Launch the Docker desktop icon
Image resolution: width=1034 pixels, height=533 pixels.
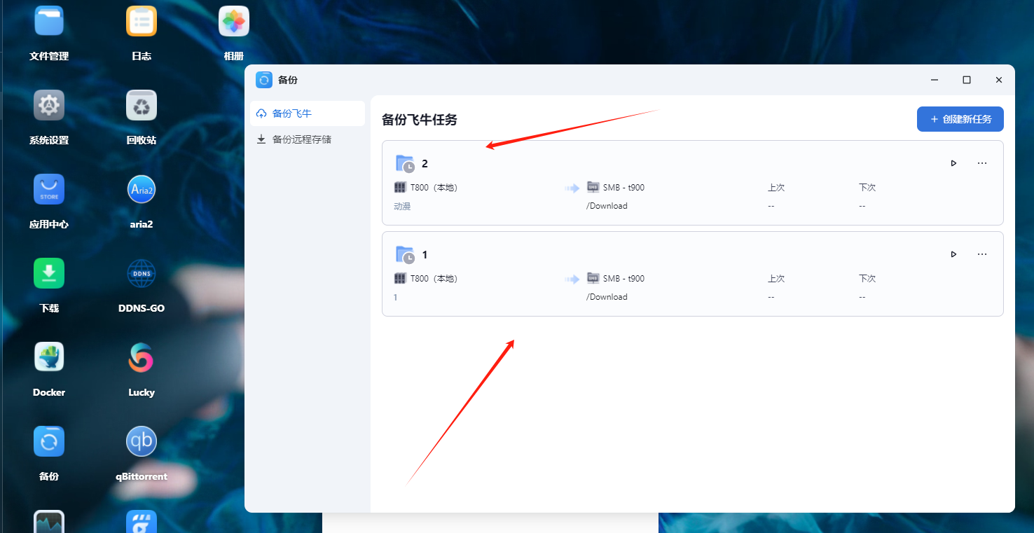click(49, 357)
